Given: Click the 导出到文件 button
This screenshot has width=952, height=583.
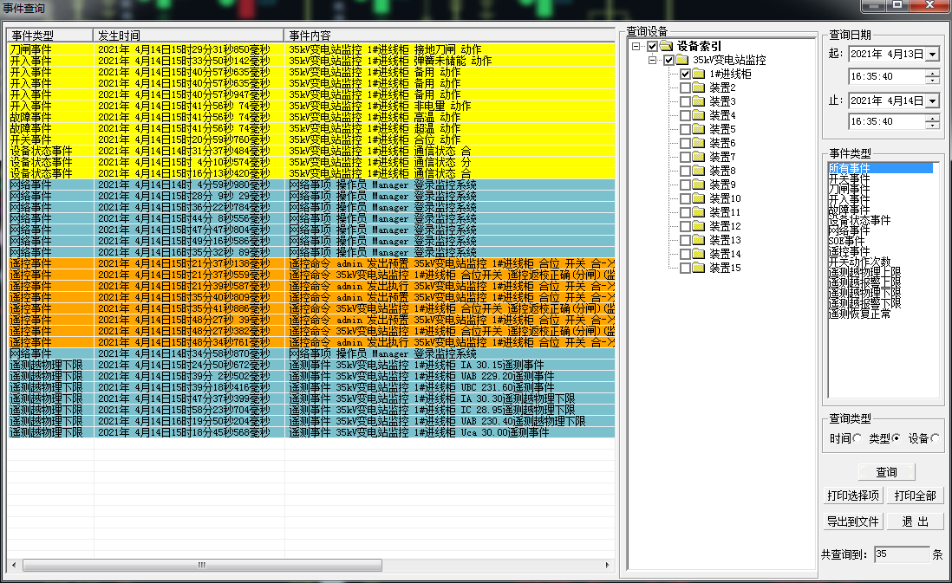Looking at the screenshot, I should 852,521.
